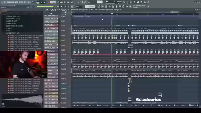Open the pattern selector dropdown

click(x=90, y=6)
